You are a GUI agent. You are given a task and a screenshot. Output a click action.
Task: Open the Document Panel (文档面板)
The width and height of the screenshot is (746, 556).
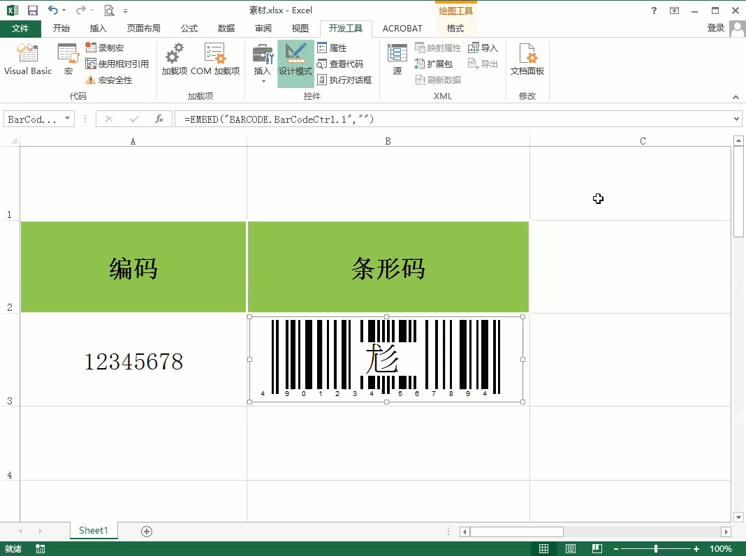(527, 59)
